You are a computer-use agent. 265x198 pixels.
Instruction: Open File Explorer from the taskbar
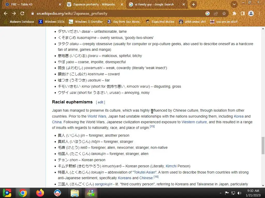point(75,193)
